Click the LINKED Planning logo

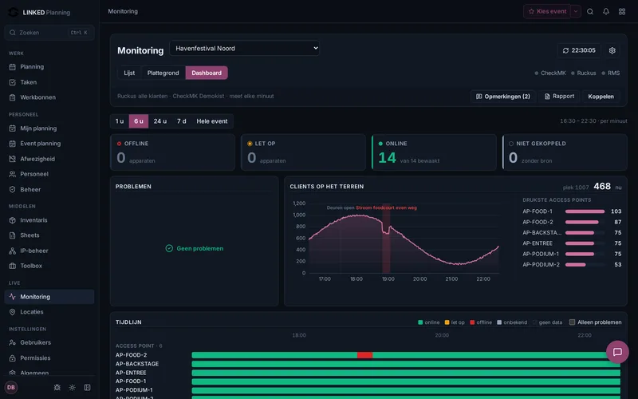[39, 12]
